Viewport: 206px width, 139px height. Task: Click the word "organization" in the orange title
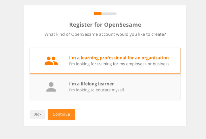coord(155,58)
